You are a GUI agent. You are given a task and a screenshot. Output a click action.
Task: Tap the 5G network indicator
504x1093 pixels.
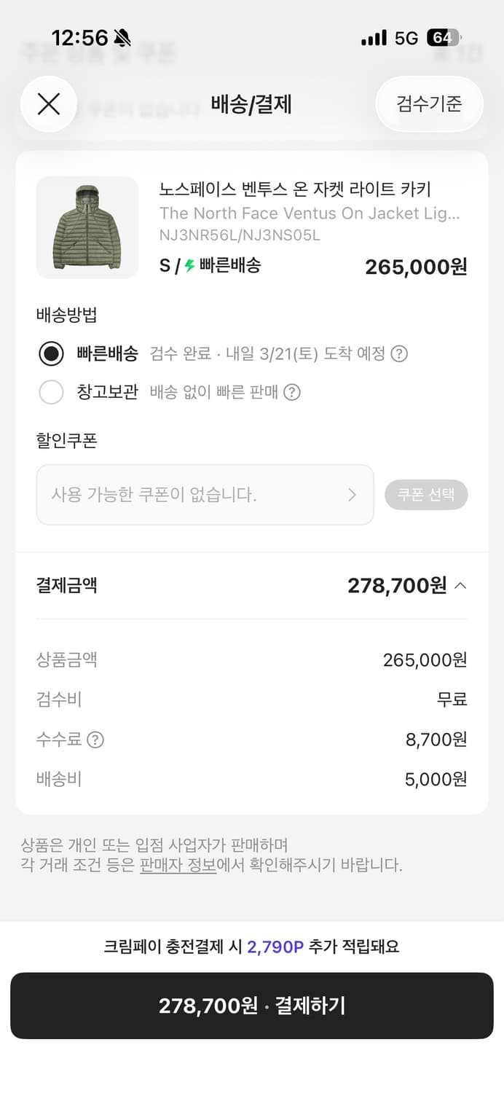[405, 37]
